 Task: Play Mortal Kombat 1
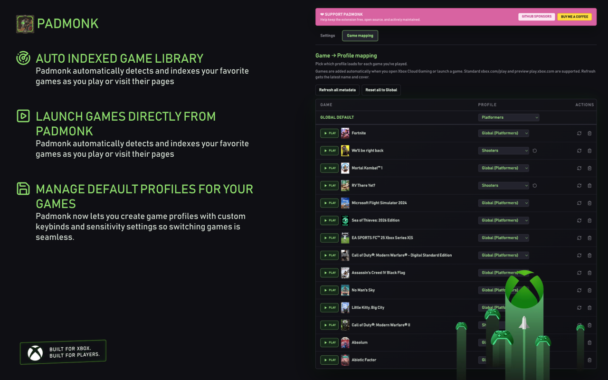(329, 168)
